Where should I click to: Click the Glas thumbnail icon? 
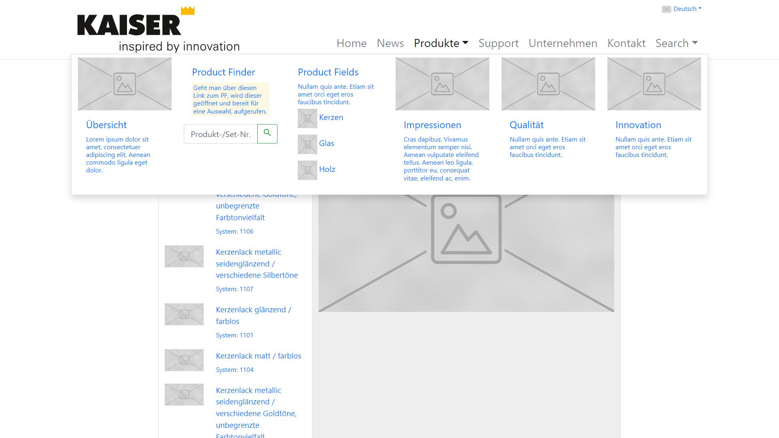tap(307, 144)
